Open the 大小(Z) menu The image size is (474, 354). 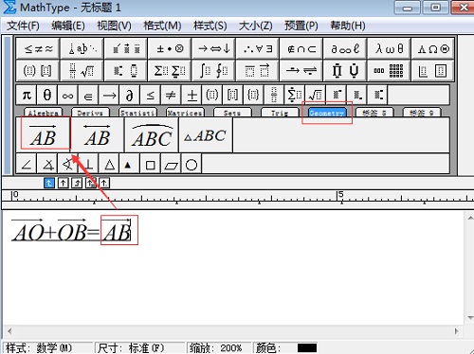pyautogui.click(x=256, y=26)
